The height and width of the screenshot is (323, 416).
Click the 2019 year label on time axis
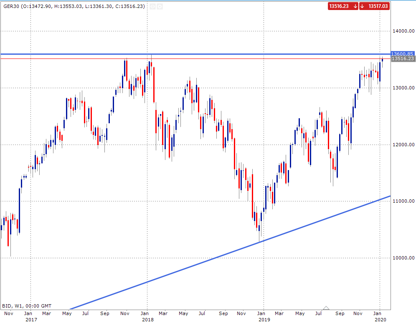264,320
